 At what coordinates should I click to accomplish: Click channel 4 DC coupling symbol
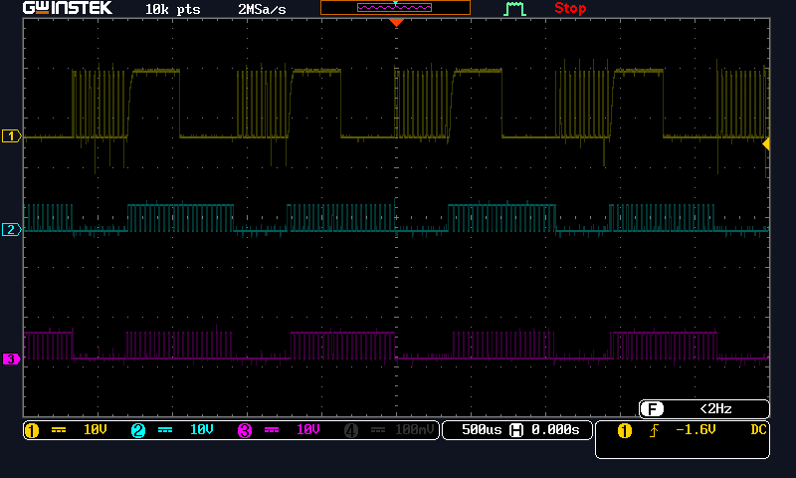(378, 430)
